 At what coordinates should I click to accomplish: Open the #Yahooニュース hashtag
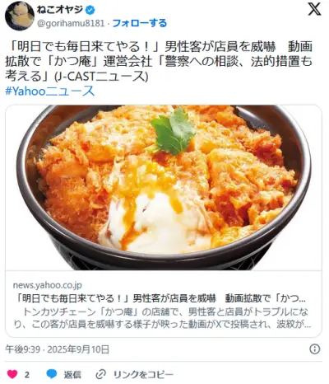pyautogui.click(x=49, y=91)
